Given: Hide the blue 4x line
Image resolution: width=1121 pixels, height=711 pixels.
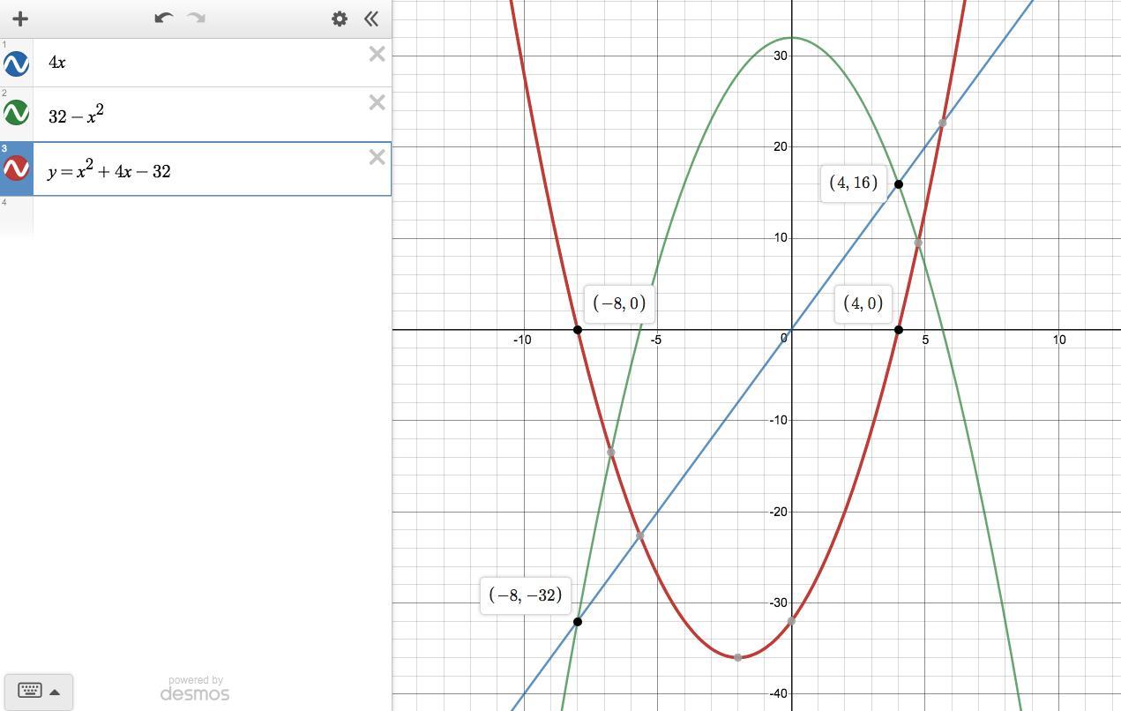Looking at the screenshot, I should tap(16, 64).
